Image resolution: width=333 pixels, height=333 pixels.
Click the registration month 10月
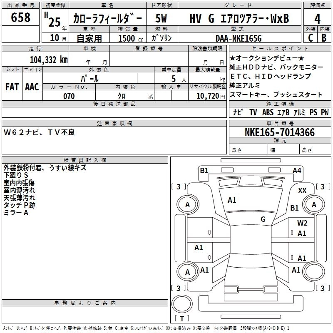[x=58, y=38]
